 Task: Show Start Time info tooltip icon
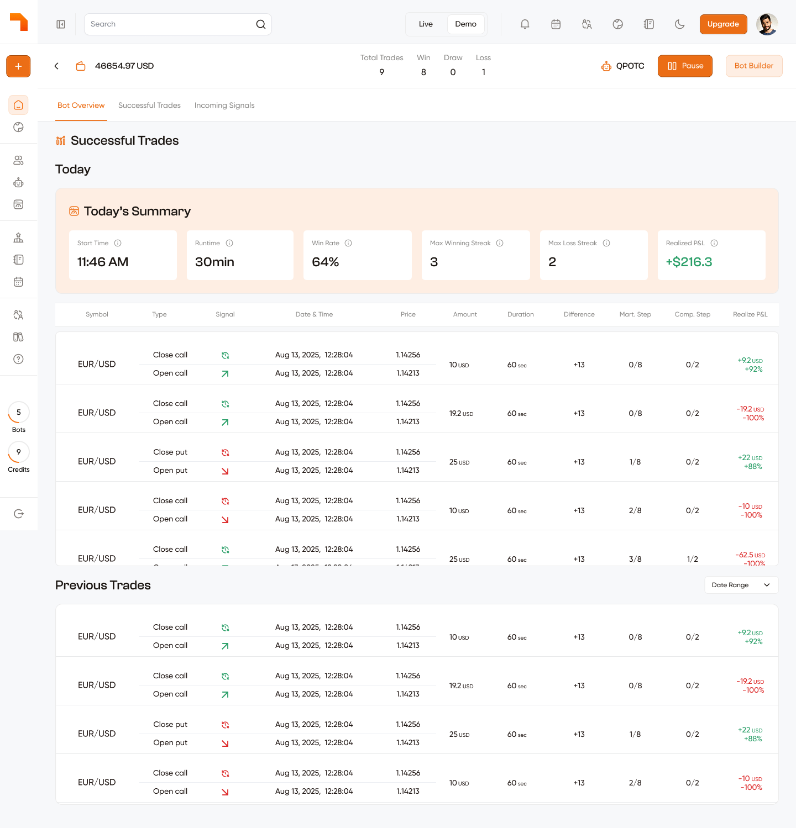coord(118,243)
